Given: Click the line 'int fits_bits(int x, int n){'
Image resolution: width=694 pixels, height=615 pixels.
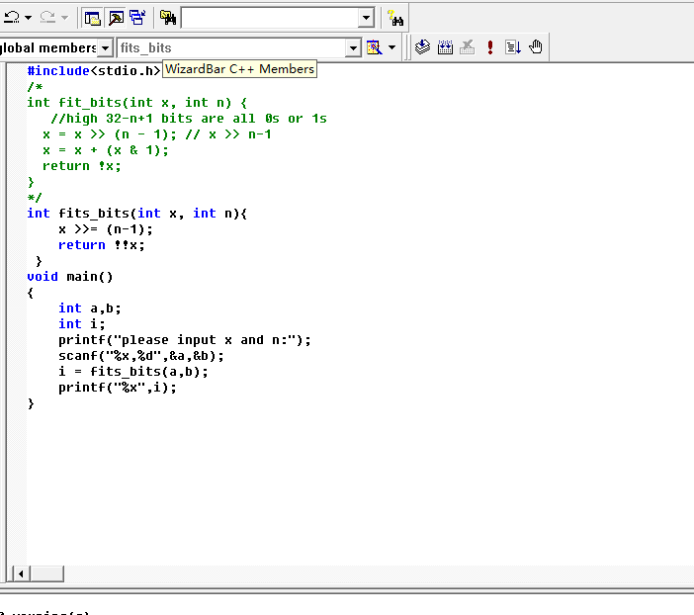Looking at the screenshot, I should coord(137,214).
